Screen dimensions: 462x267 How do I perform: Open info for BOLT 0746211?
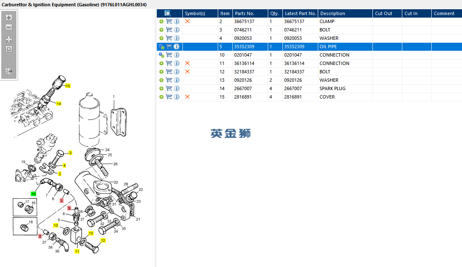point(177,30)
